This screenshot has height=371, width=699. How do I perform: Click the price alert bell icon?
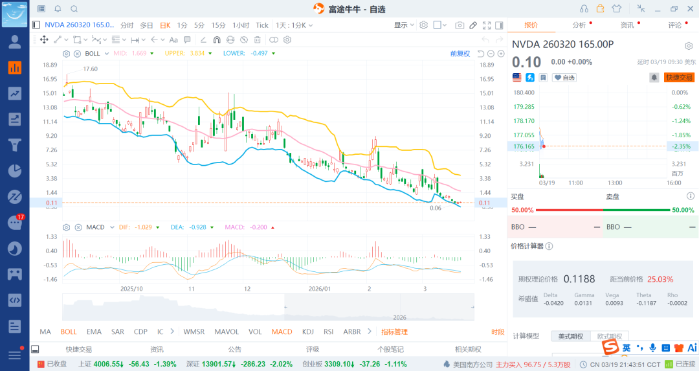click(654, 78)
